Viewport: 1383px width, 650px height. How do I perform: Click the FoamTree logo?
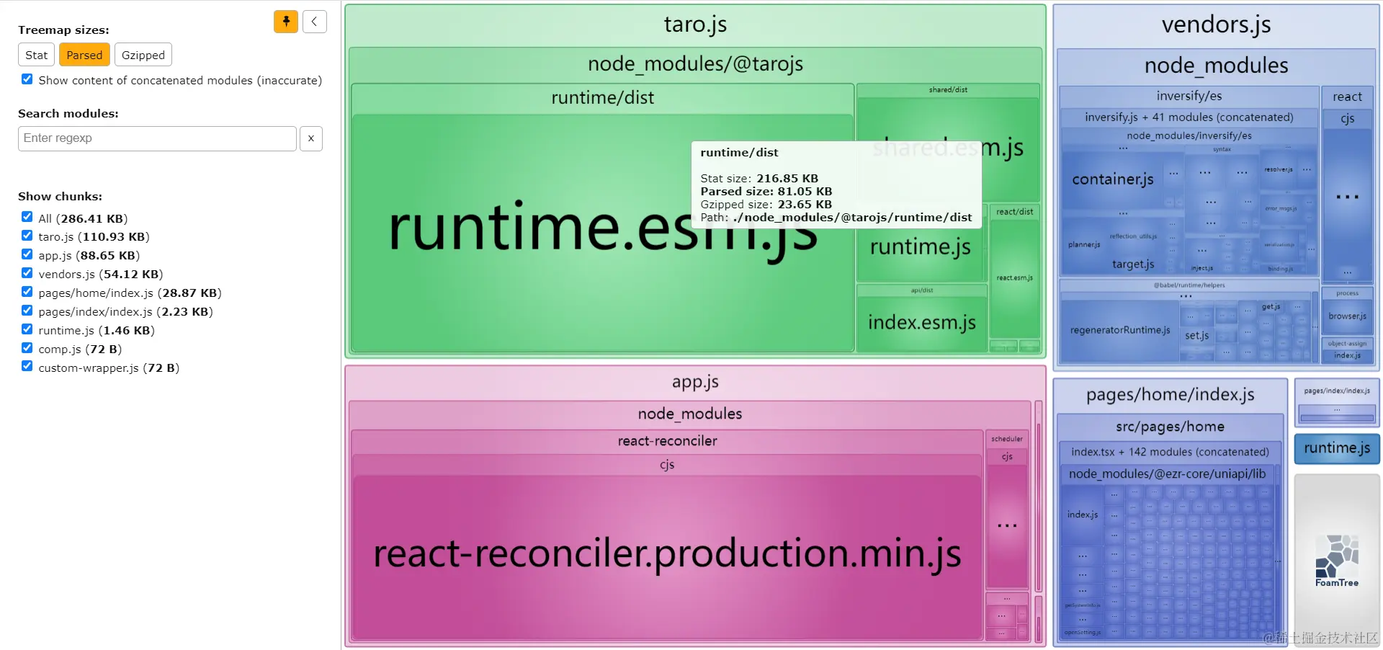pyautogui.click(x=1337, y=561)
